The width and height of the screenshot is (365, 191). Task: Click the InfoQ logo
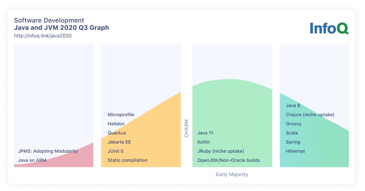pos(329,28)
